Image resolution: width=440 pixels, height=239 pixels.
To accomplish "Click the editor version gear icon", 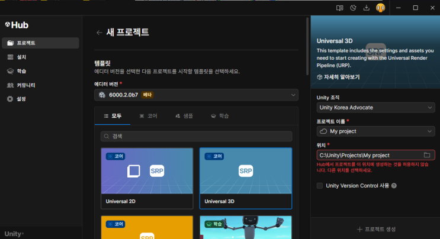I will [102, 95].
